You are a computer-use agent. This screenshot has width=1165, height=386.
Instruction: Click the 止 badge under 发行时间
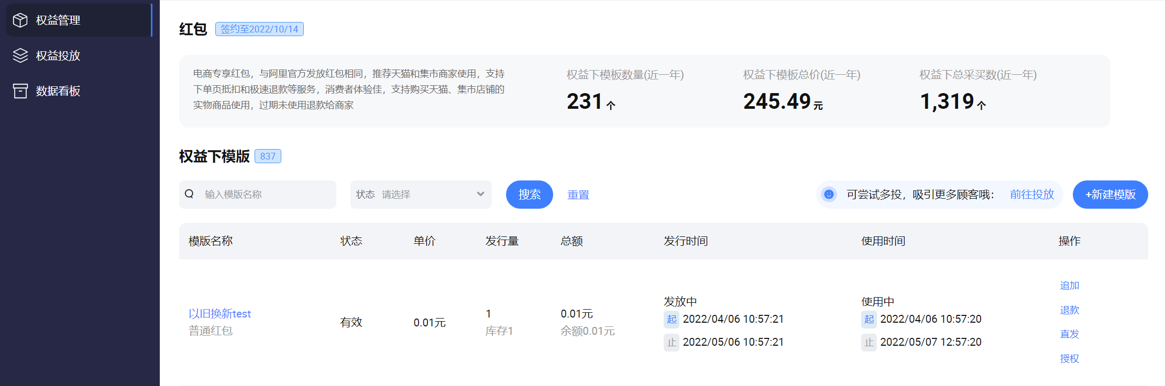point(672,342)
